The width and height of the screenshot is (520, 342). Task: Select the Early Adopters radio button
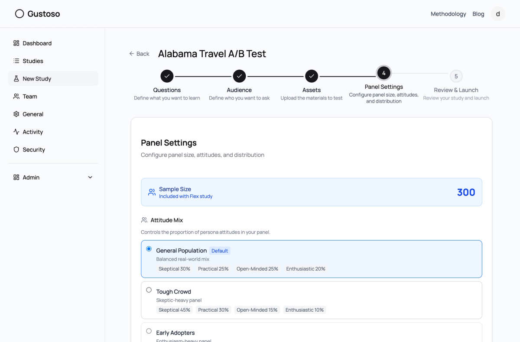149,331
